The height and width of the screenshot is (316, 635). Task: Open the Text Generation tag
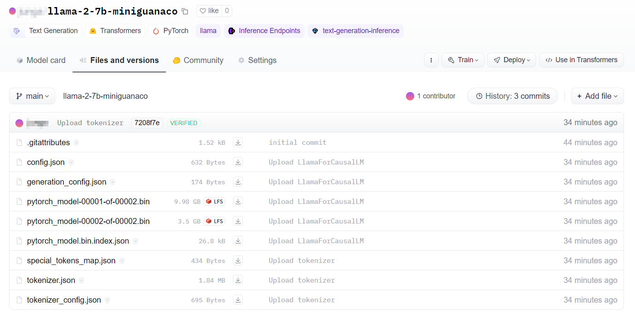(x=45, y=31)
